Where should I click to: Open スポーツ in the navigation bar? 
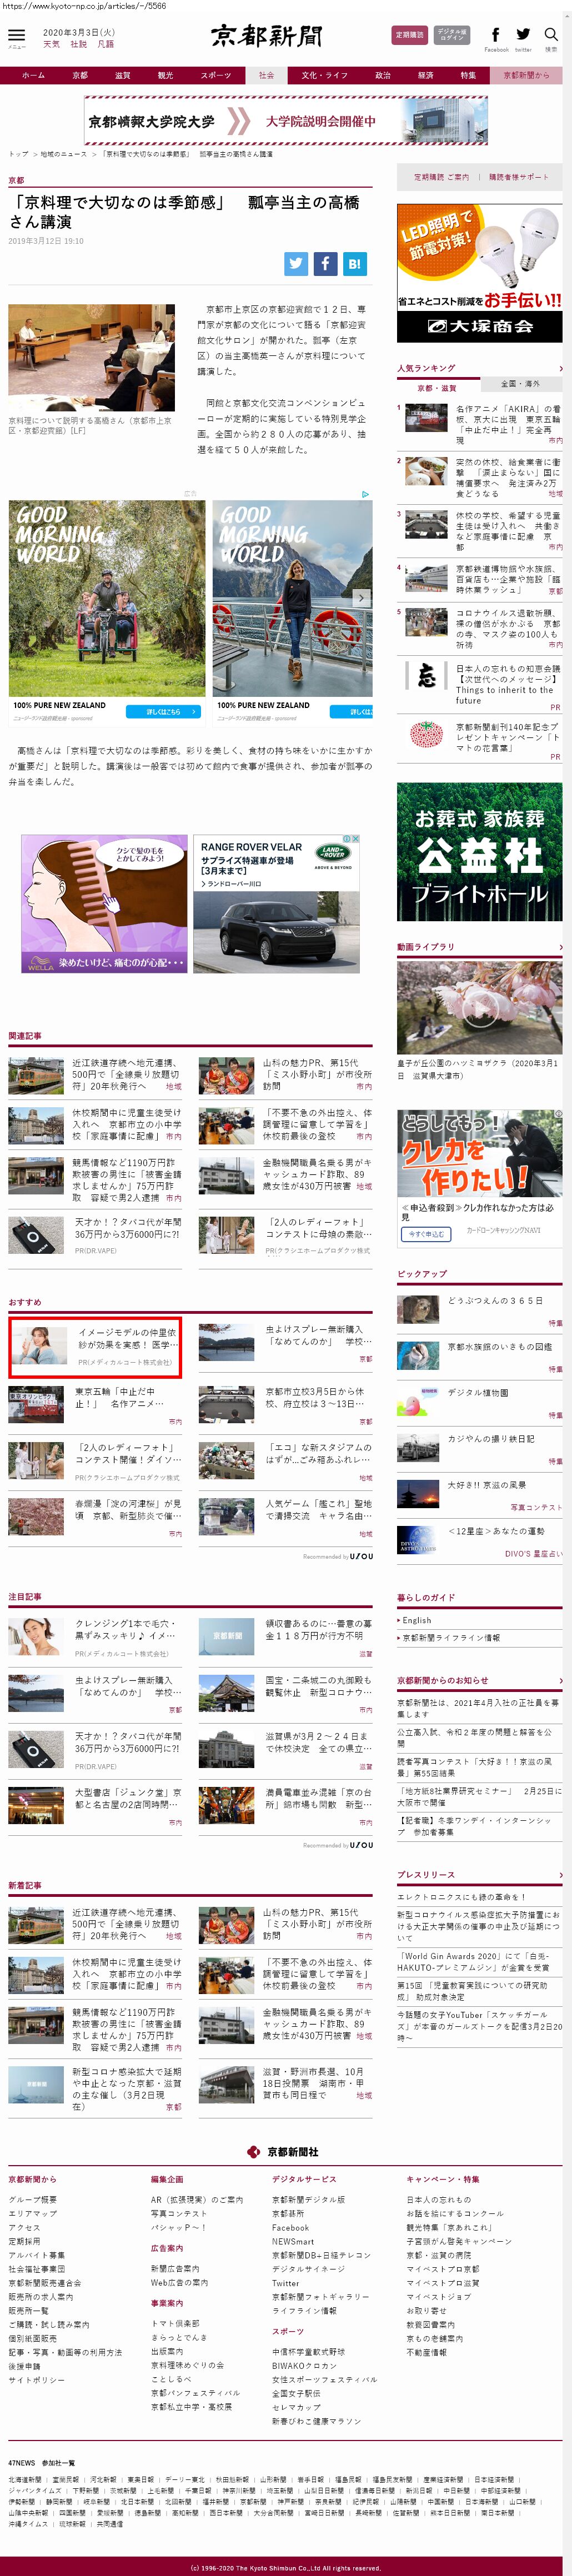tap(215, 75)
